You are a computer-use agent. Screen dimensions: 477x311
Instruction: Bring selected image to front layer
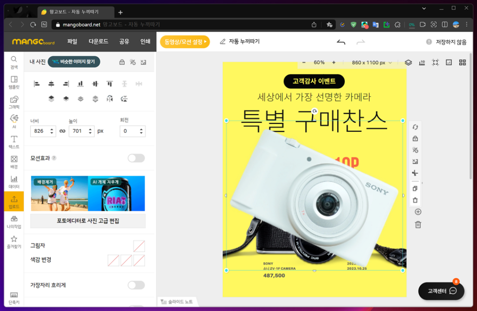point(51,99)
